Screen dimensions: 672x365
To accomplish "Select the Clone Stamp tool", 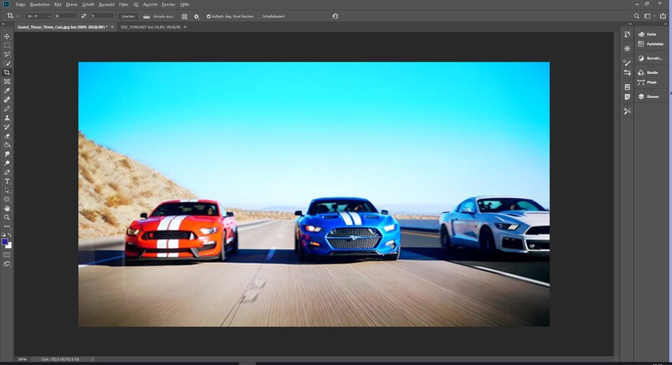I will (x=7, y=118).
